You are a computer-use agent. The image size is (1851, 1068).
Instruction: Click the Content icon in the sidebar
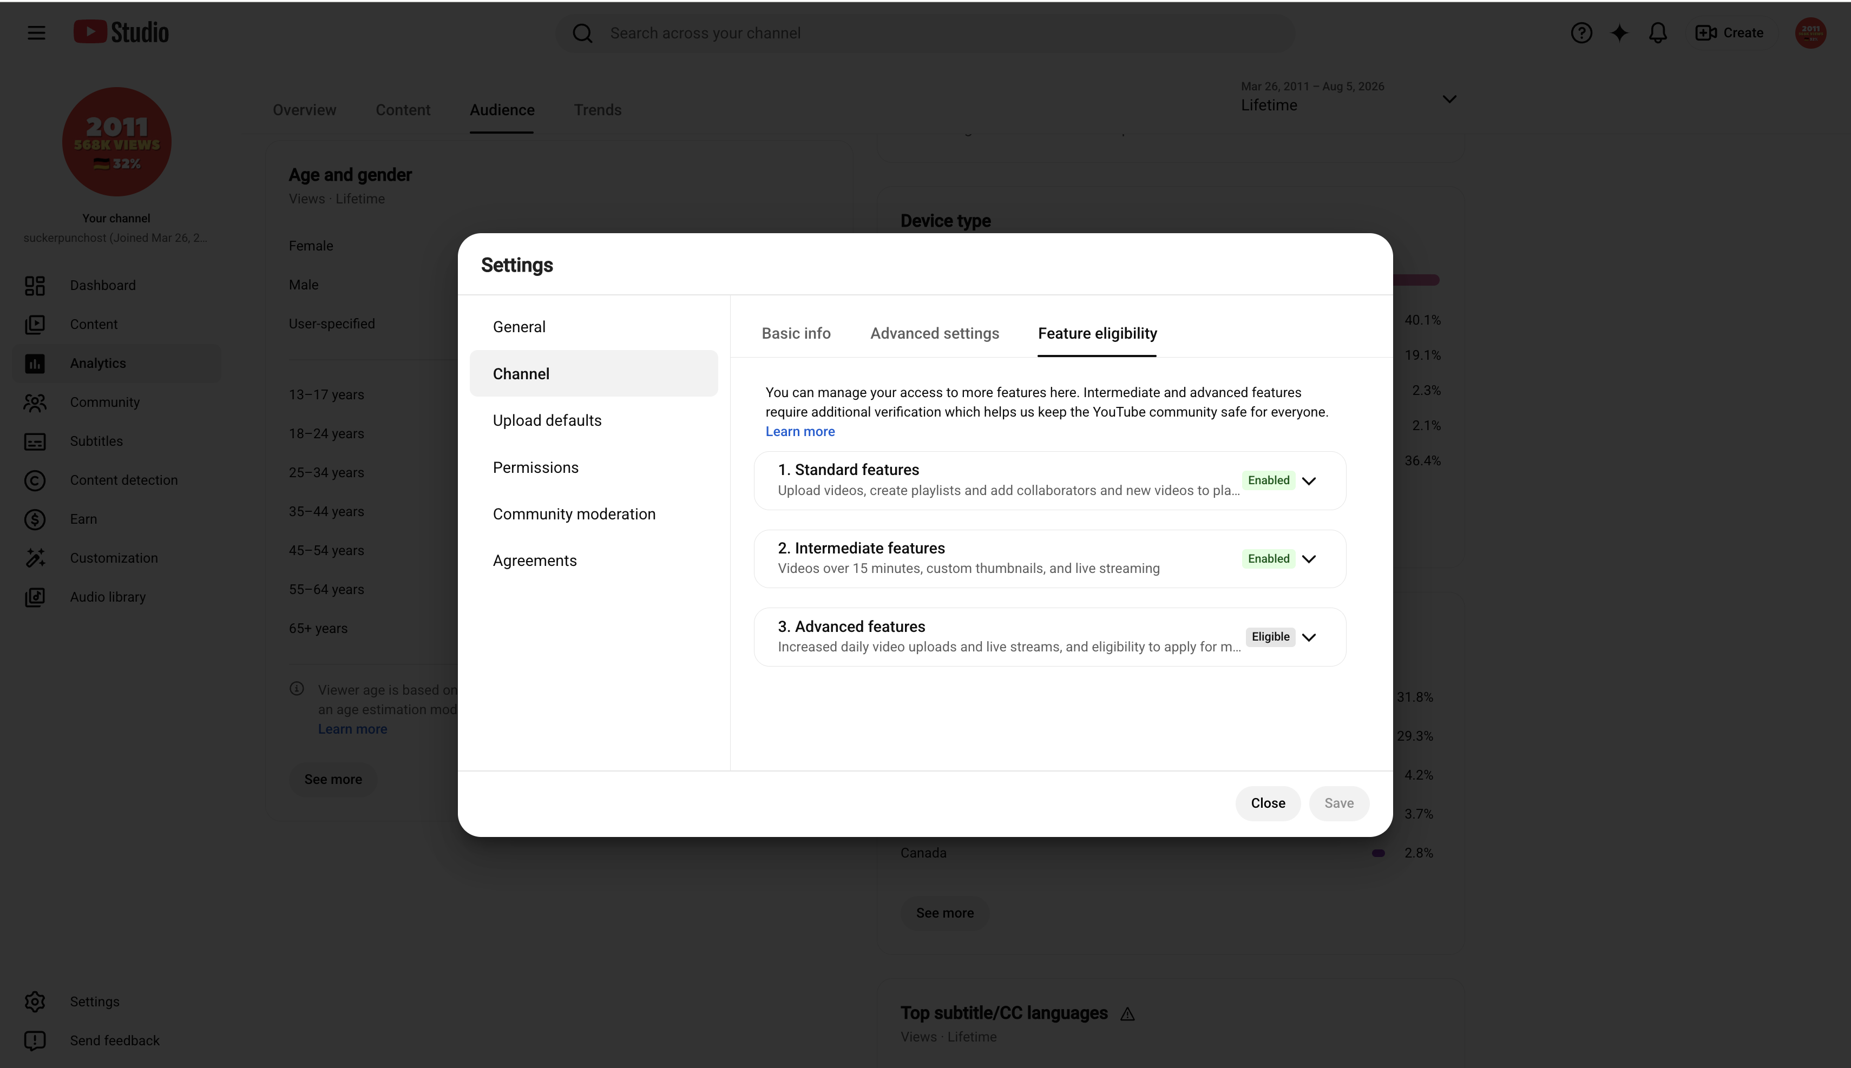point(35,324)
